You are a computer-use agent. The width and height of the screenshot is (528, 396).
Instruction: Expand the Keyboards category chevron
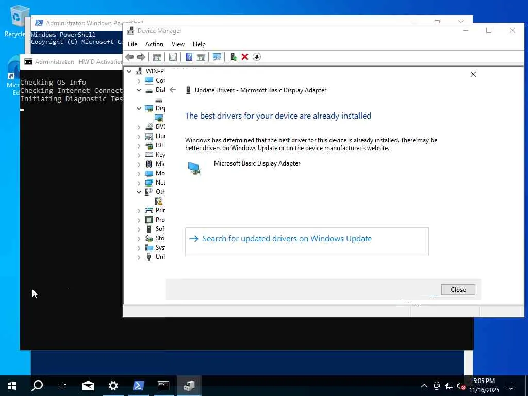139,155
